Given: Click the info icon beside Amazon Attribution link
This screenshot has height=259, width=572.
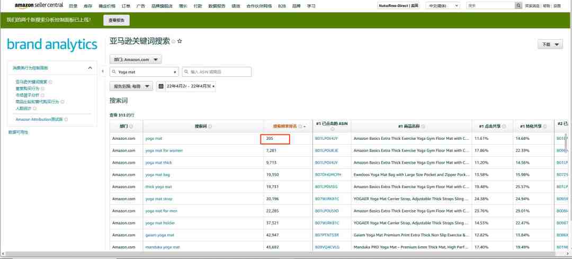Looking at the screenshot, I should (x=66, y=119).
